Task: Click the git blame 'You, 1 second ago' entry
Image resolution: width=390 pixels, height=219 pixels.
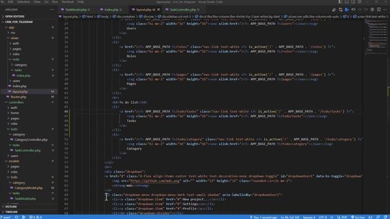Action: (263, 217)
